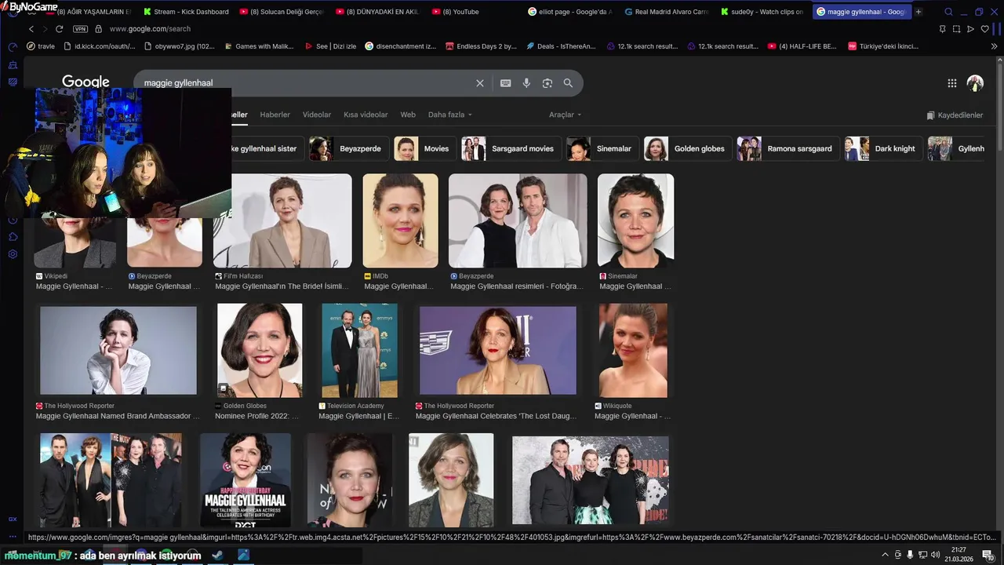
Task: Open the Sinemalar image result thumbnail
Action: point(635,221)
